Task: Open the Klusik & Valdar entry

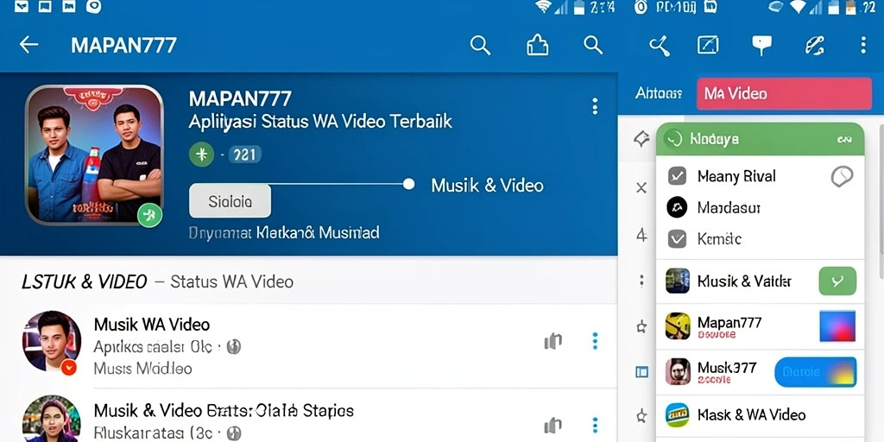Action: tap(760, 281)
